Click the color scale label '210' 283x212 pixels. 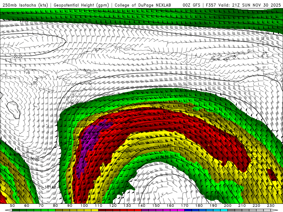click(x=242, y=206)
